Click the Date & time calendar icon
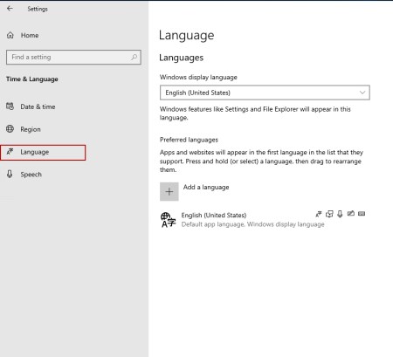 pos(10,106)
